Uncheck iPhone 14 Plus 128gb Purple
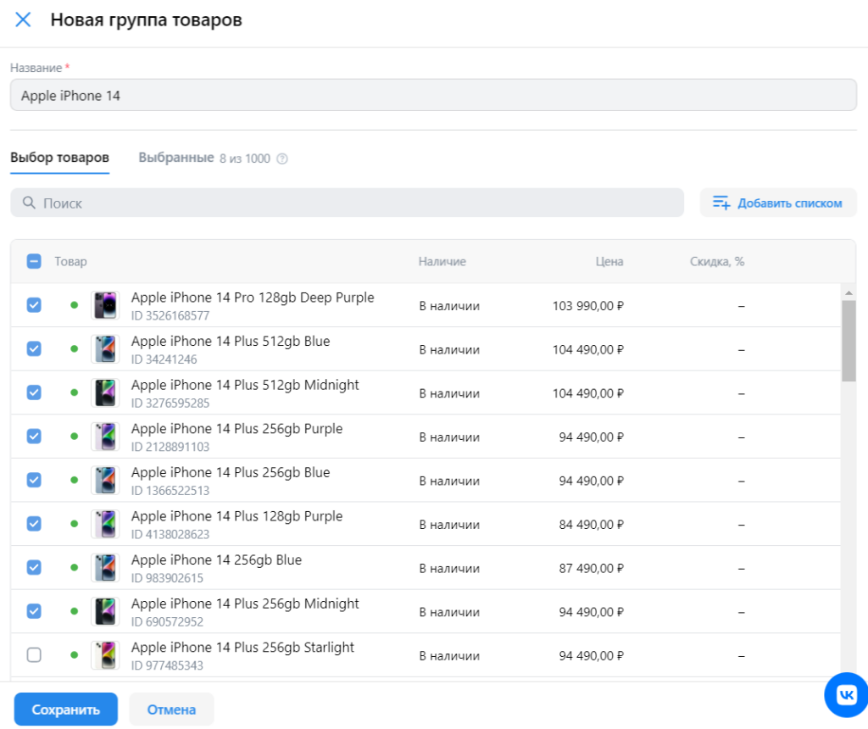 click(34, 524)
